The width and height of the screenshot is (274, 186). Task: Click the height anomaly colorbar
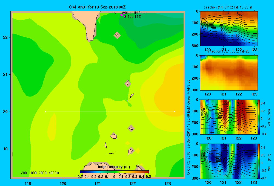click(115, 172)
